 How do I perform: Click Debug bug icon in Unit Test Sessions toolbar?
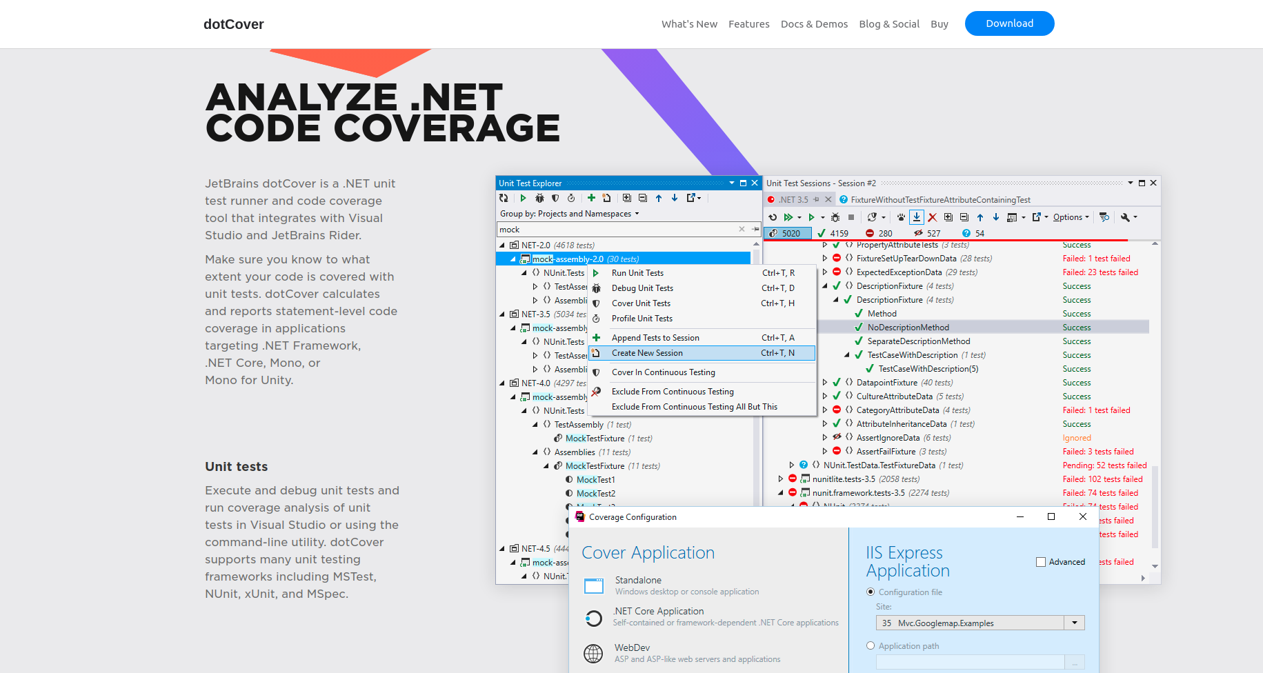835,217
